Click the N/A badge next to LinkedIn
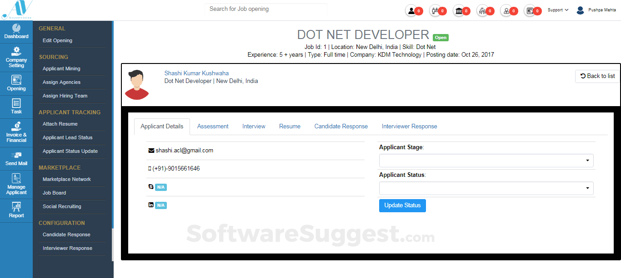Viewport: 621px width, 278px height. click(x=161, y=205)
